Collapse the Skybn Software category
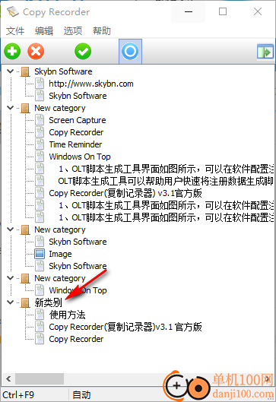 [x=10, y=71]
